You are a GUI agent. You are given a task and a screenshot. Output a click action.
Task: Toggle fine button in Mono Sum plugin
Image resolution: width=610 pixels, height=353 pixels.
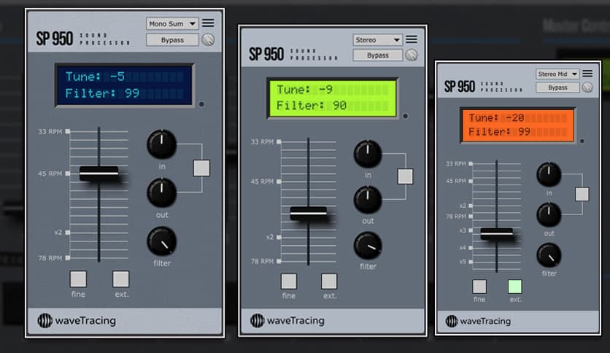coord(78,279)
